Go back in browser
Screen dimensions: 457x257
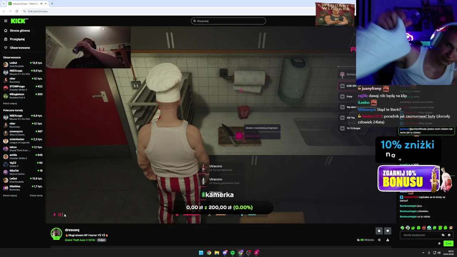pos(4,11)
